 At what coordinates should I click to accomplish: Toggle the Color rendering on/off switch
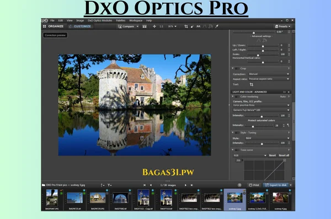237,97
